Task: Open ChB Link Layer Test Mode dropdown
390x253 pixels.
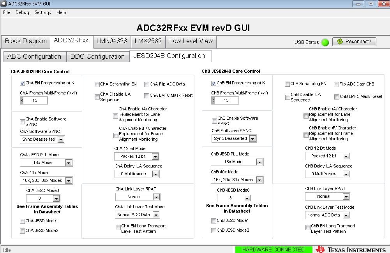Action: [x=328, y=215]
